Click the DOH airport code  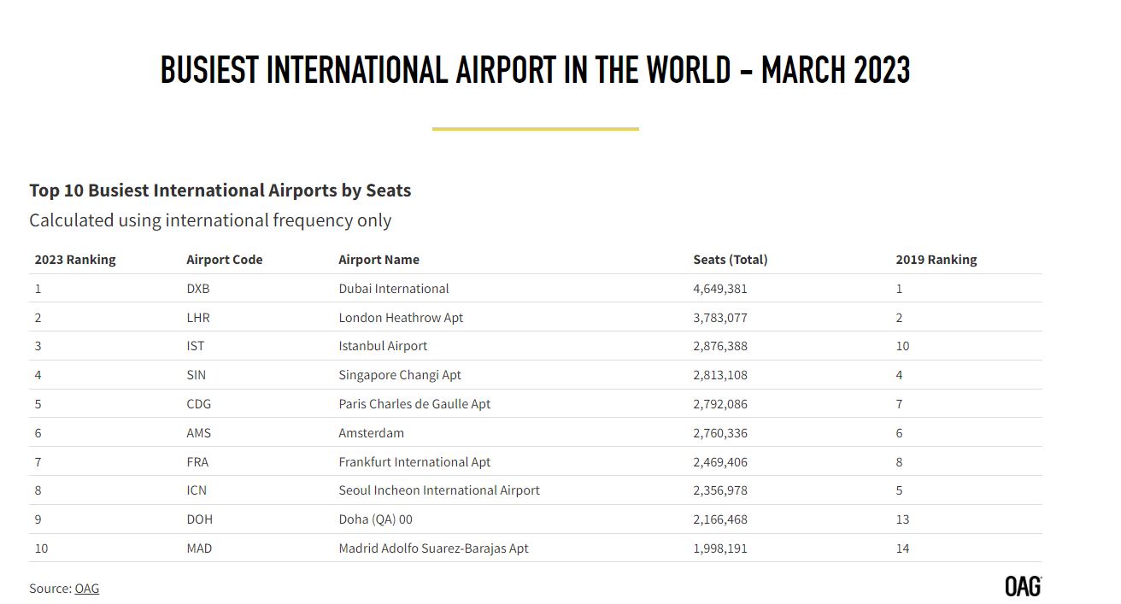pos(200,519)
